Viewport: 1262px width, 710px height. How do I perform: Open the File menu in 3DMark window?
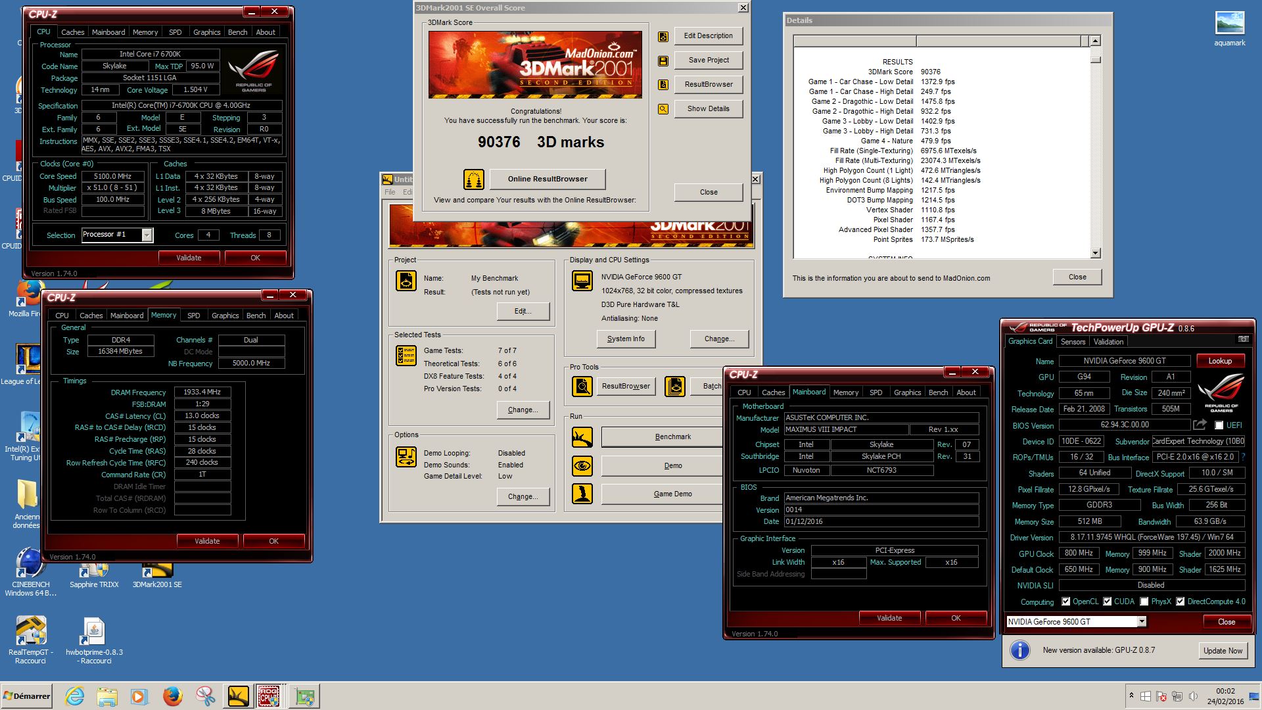pos(390,192)
